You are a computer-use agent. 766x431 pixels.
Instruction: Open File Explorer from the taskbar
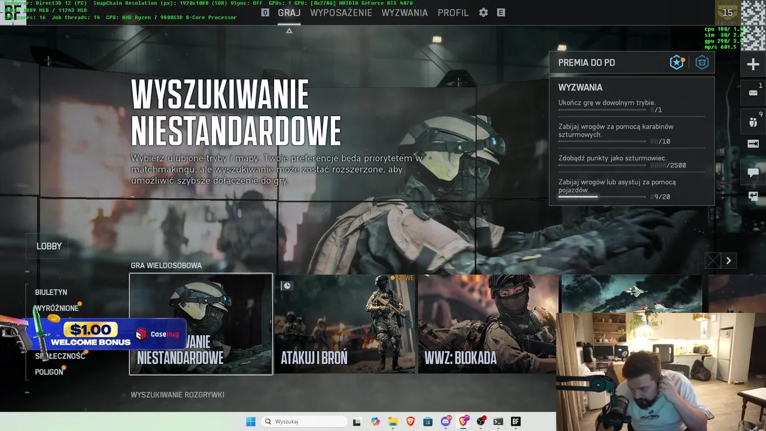point(393,421)
